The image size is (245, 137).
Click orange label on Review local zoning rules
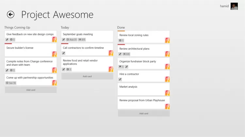(121, 31)
